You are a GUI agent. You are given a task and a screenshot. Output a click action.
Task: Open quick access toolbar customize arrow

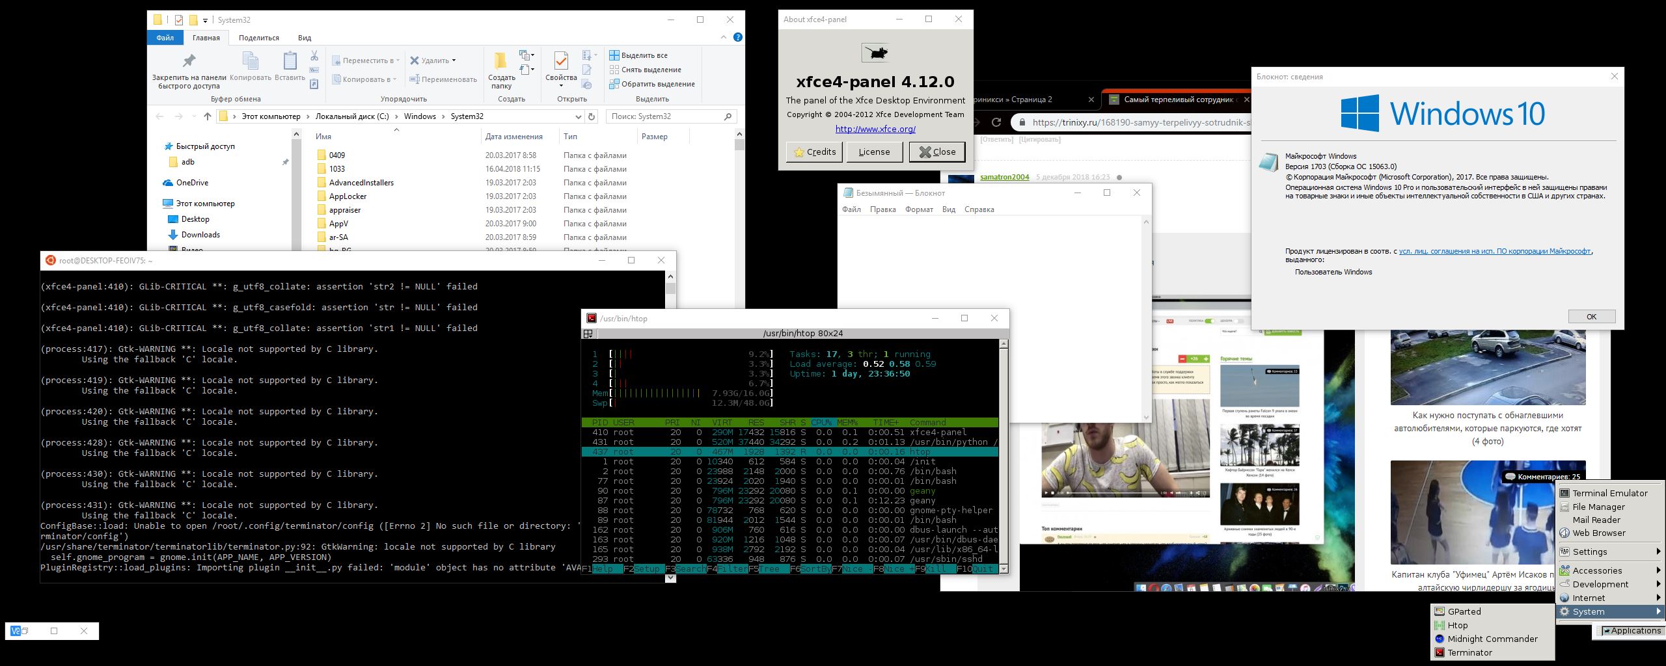coord(205,21)
